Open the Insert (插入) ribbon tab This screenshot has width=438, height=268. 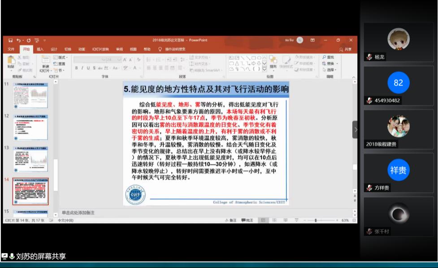[40, 49]
